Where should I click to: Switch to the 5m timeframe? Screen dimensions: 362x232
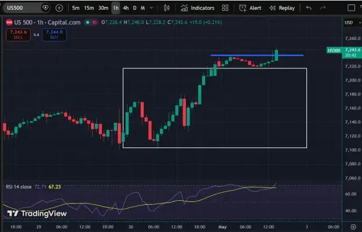point(76,8)
